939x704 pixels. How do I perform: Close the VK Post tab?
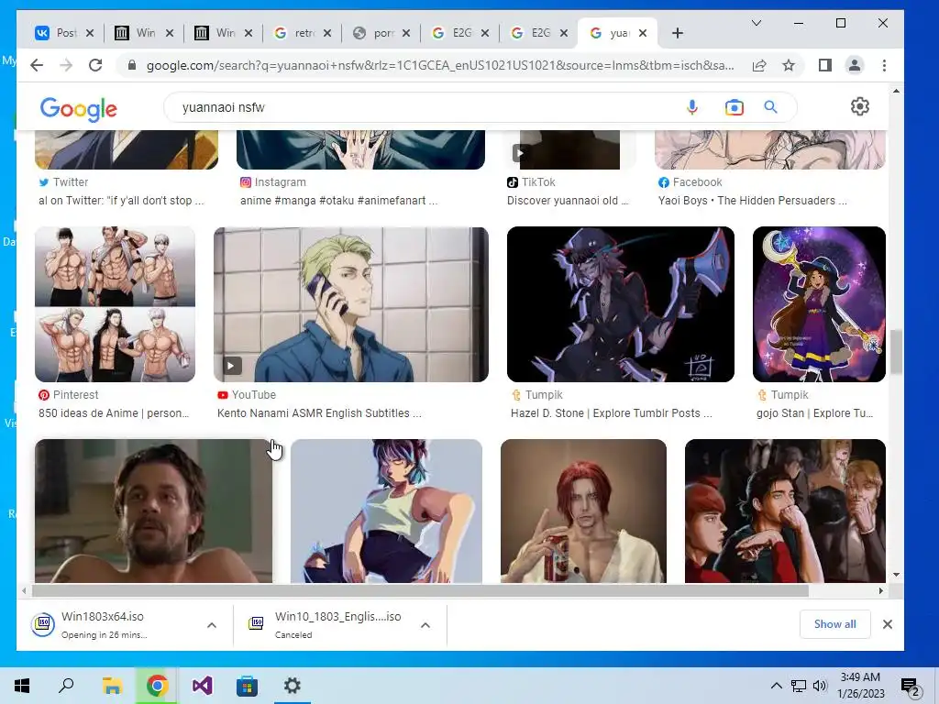90,34
